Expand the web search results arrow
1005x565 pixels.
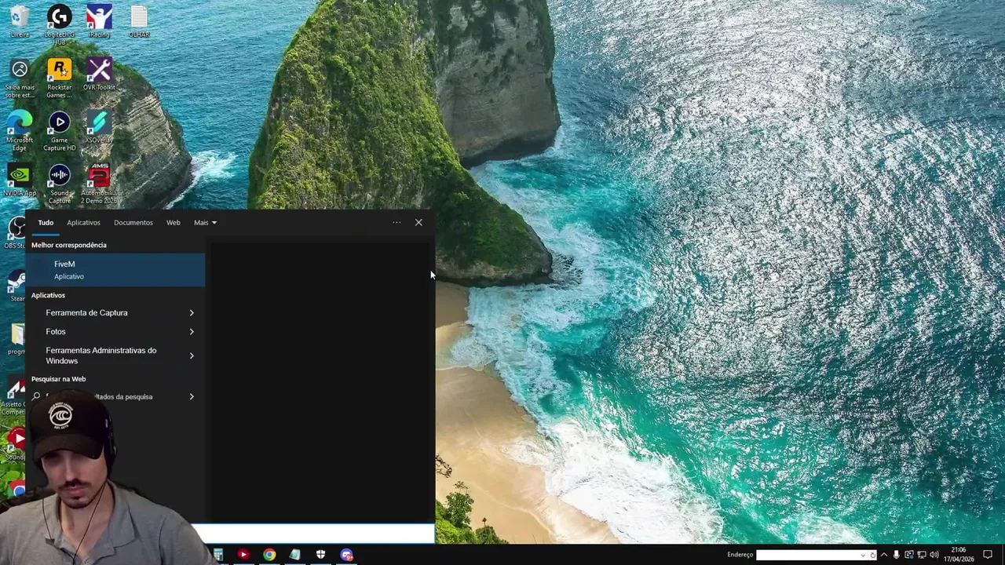point(192,397)
